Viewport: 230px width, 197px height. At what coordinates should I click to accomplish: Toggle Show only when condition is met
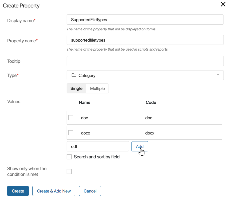click(x=69, y=171)
